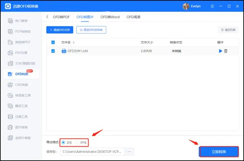Minimize the converter window

click(221, 6)
